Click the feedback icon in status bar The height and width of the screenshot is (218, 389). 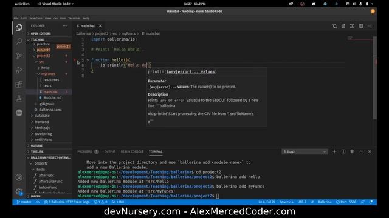363,202
